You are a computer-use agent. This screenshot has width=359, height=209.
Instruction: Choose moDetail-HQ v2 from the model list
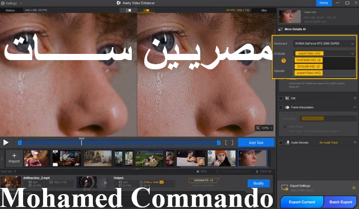pos(309,60)
